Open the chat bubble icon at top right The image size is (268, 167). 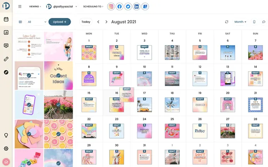(264, 22)
